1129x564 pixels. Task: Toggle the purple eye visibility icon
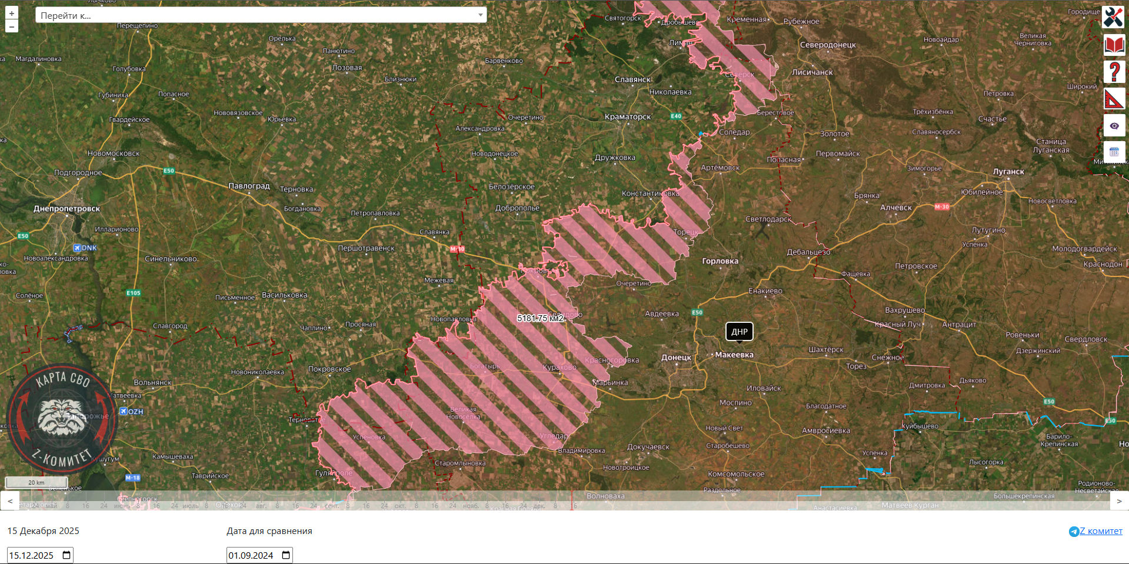point(1114,126)
